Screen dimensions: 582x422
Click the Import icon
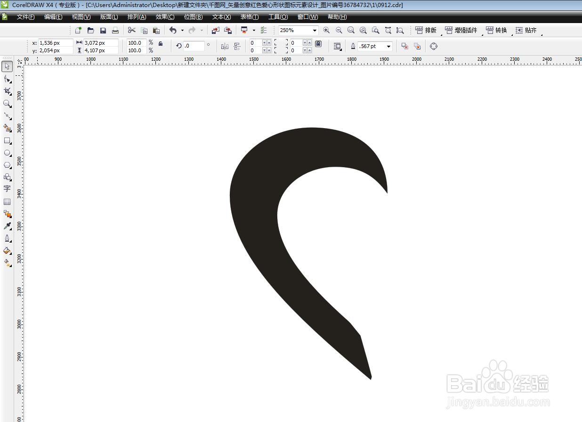[215, 30]
